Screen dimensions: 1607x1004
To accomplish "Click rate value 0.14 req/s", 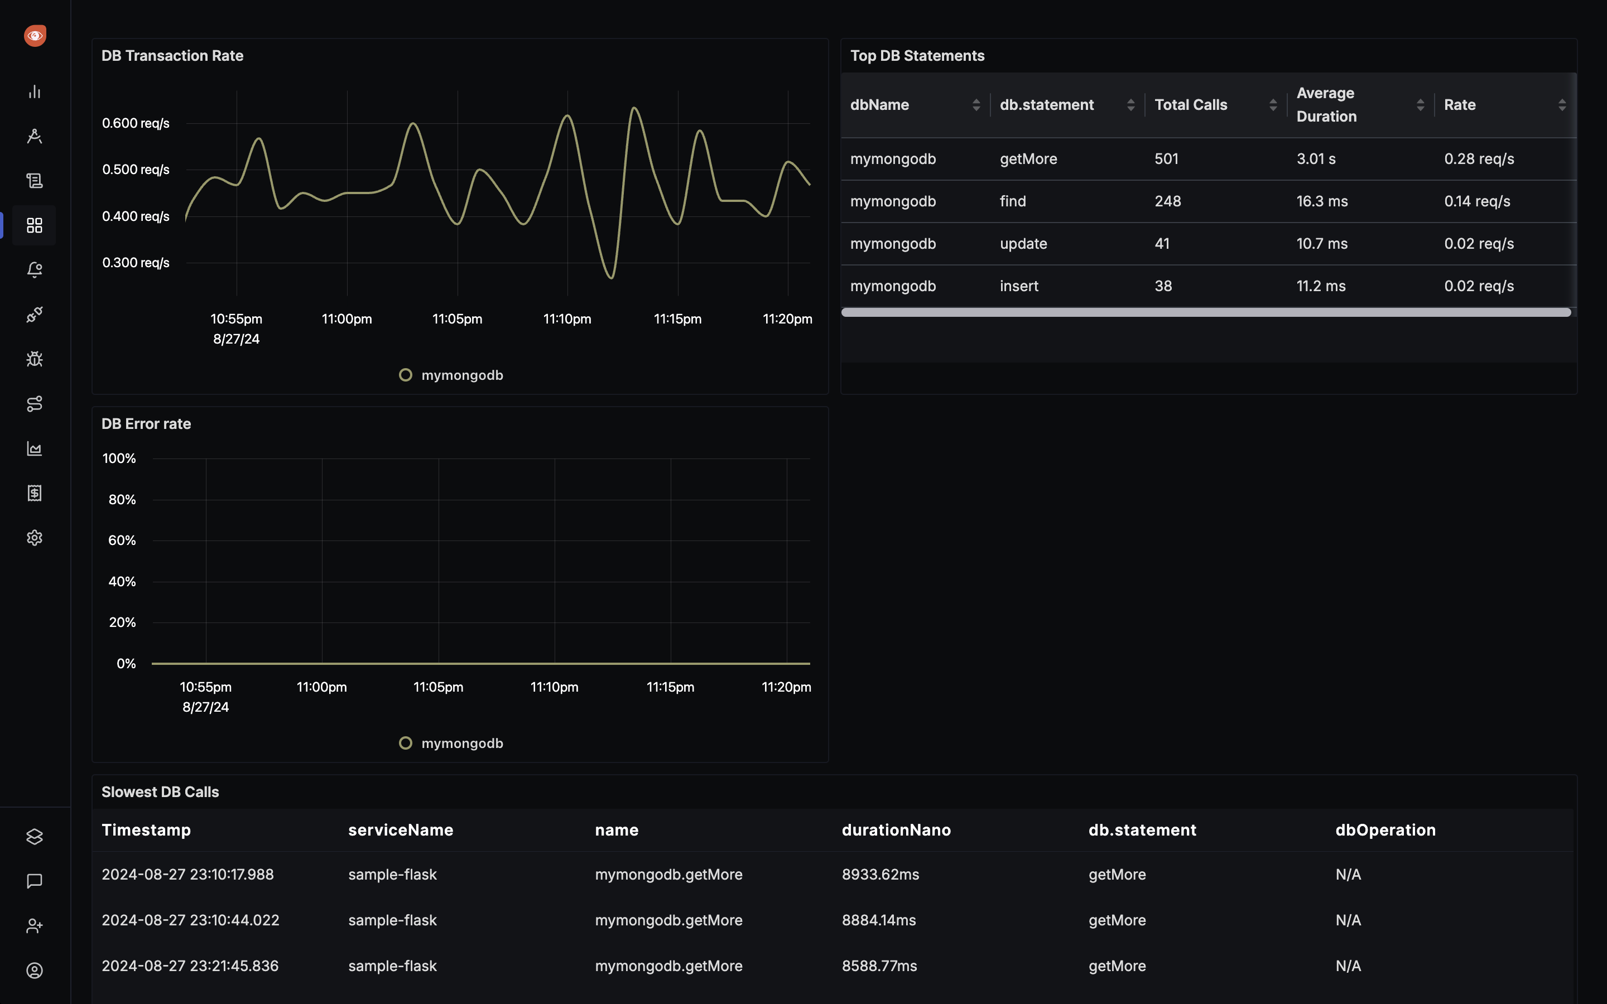I will (x=1477, y=201).
